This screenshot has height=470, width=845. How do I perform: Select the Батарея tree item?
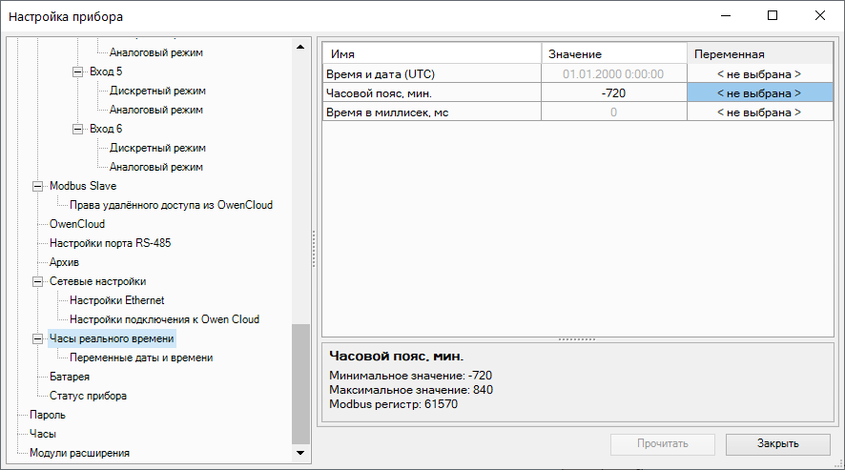pyautogui.click(x=69, y=377)
